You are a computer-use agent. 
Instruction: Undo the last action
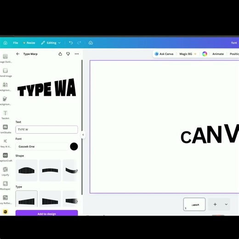71,43
